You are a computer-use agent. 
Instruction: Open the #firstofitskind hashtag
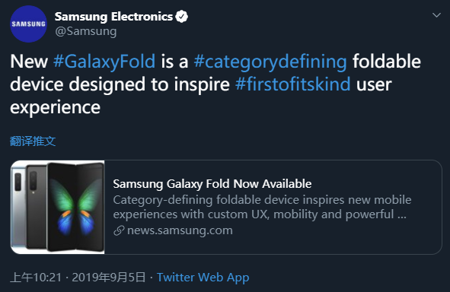[x=292, y=84]
